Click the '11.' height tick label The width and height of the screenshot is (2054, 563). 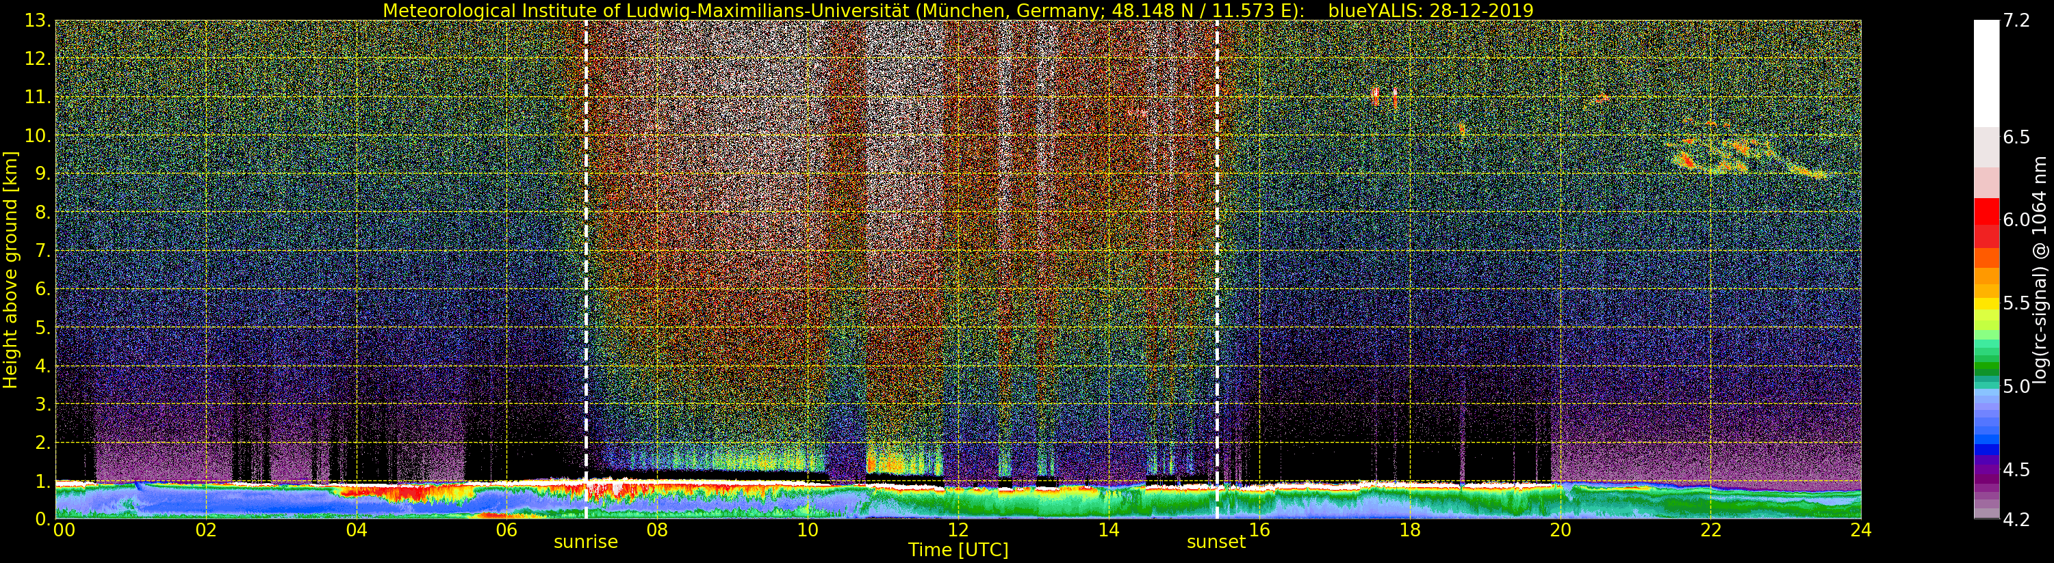(38, 97)
